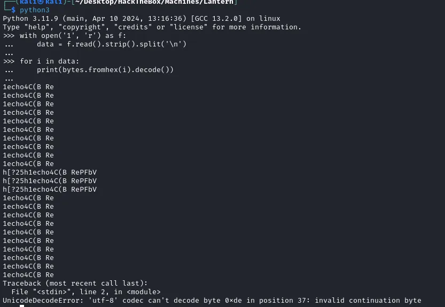
Task: Click the print(bytes.fromhex(i).decode()) line
Action: 105,70
